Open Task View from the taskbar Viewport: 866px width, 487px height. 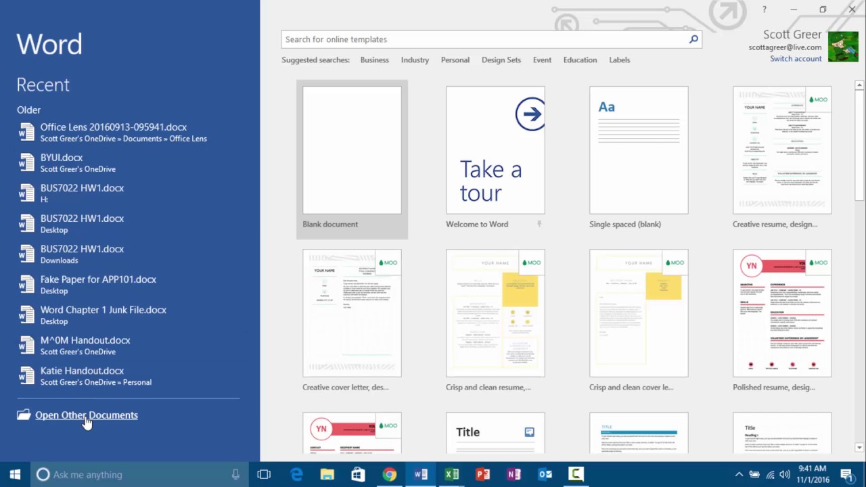pos(264,474)
